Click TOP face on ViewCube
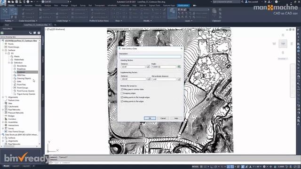 [x=283, y=44]
